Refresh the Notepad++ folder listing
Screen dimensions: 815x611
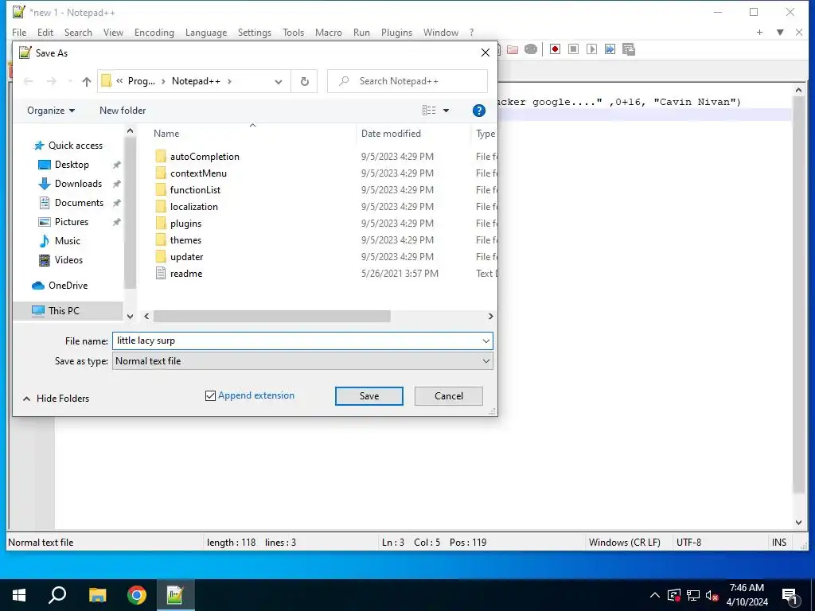click(305, 81)
